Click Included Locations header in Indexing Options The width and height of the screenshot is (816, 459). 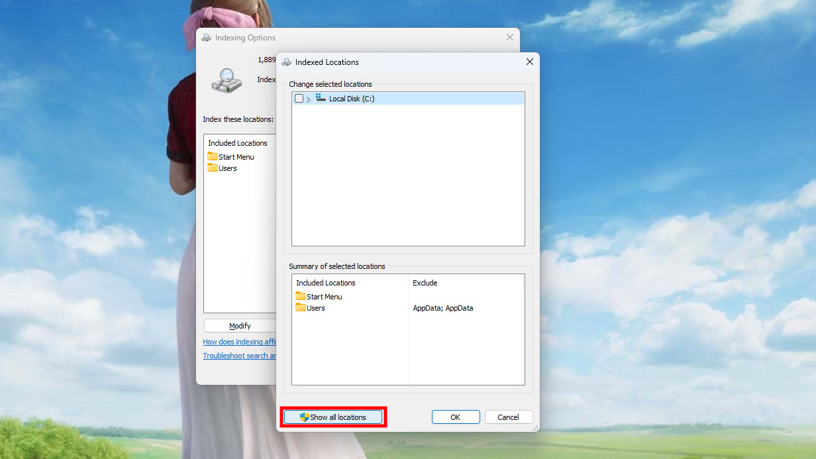tap(238, 143)
